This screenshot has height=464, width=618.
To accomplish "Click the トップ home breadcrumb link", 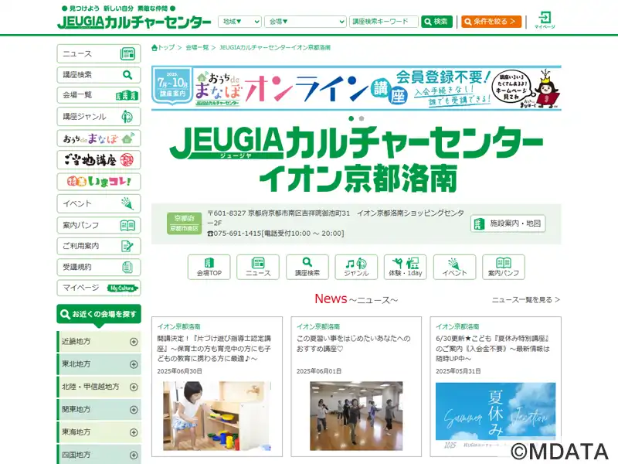I will tap(163, 47).
